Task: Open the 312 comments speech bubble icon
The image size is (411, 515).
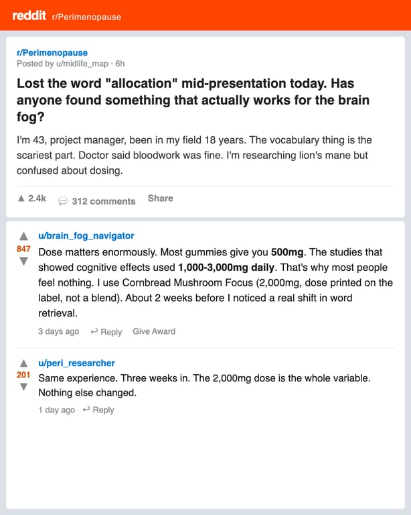Action: pyautogui.click(x=63, y=201)
